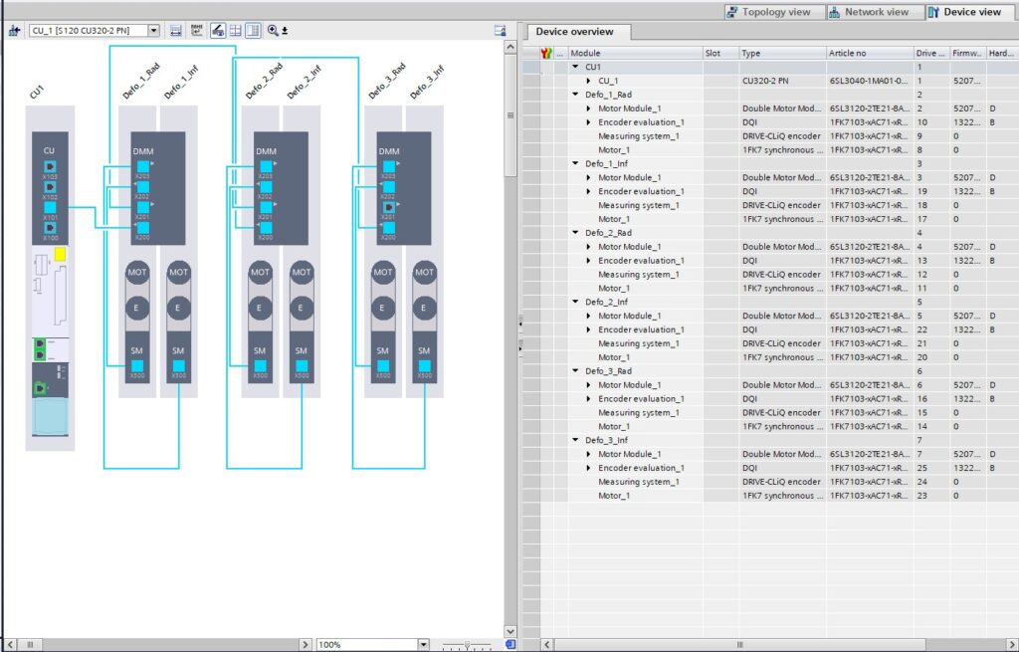Viewport: 1019px width, 652px height.
Task: Click the Type column header
Action: click(782, 54)
